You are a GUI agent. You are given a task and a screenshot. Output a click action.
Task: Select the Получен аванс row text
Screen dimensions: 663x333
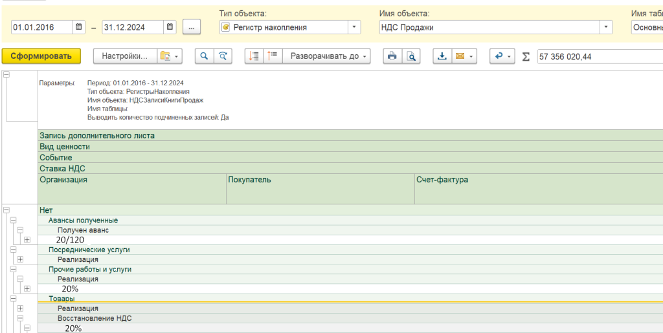[84, 230]
